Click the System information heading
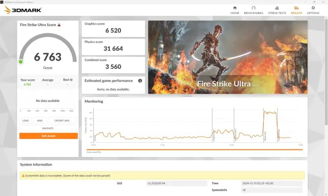 point(36,165)
